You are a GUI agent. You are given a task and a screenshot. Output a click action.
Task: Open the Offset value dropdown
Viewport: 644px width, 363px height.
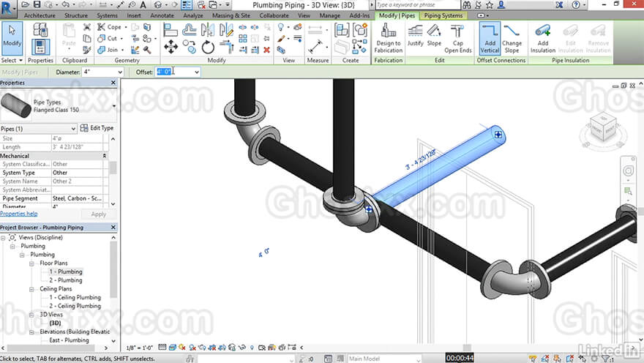(x=197, y=72)
